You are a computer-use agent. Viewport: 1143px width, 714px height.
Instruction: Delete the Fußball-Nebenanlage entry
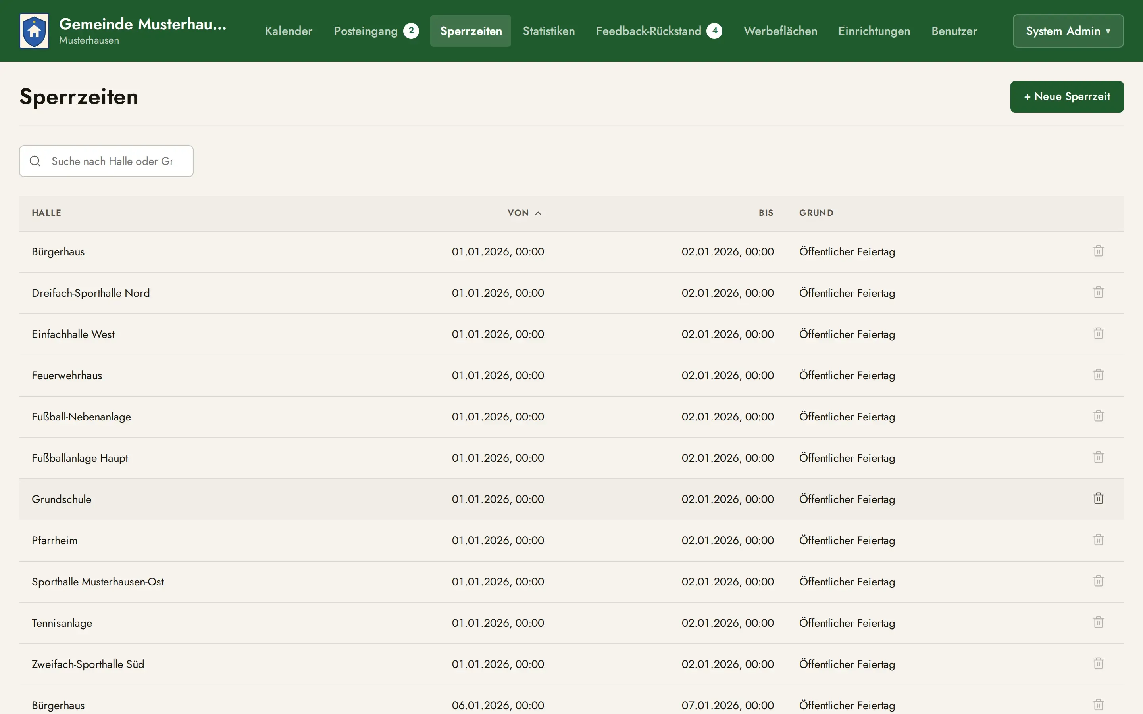pos(1098,416)
